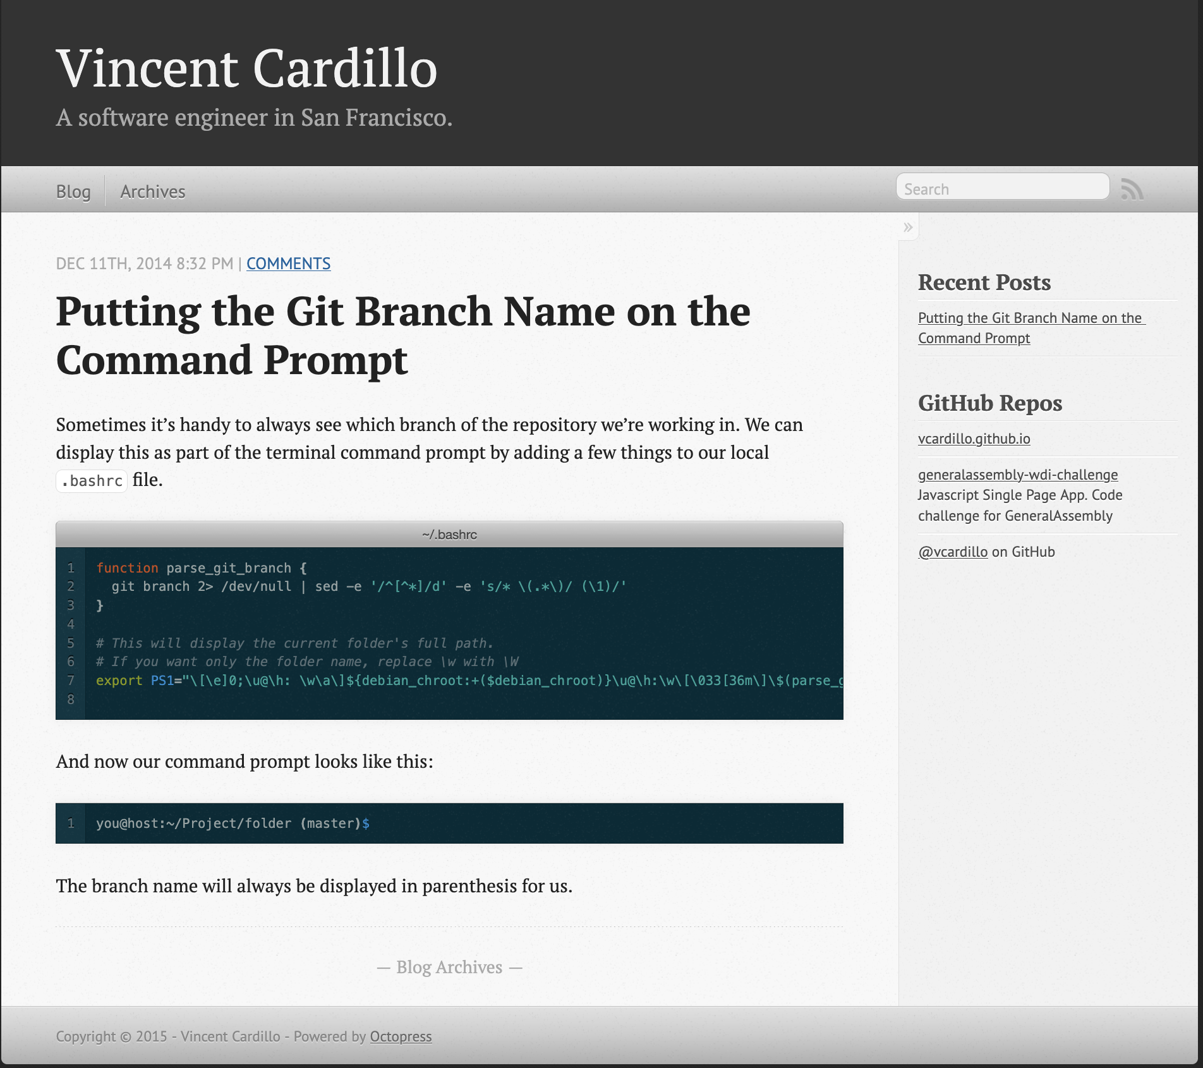Image resolution: width=1203 pixels, height=1068 pixels.
Task: Click the .bashrc inline code text
Action: pyautogui.click(x=92, y=481)
